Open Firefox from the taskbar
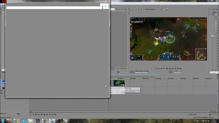 9,121
